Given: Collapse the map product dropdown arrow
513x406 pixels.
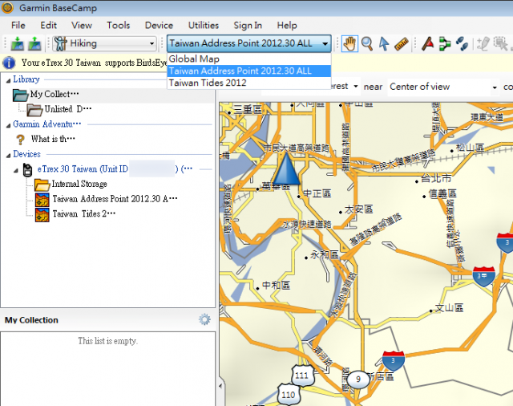Looking at the screenshot, I should click(325, 43).
